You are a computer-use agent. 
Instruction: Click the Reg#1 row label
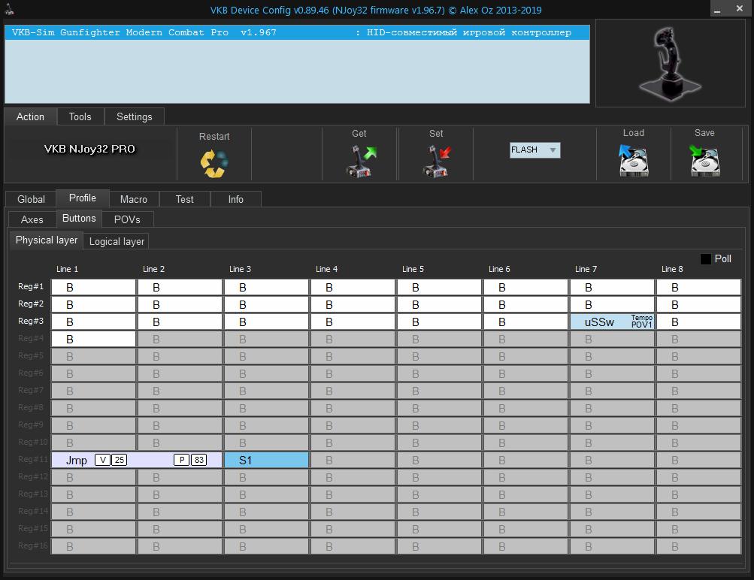(x=31, y=286)
